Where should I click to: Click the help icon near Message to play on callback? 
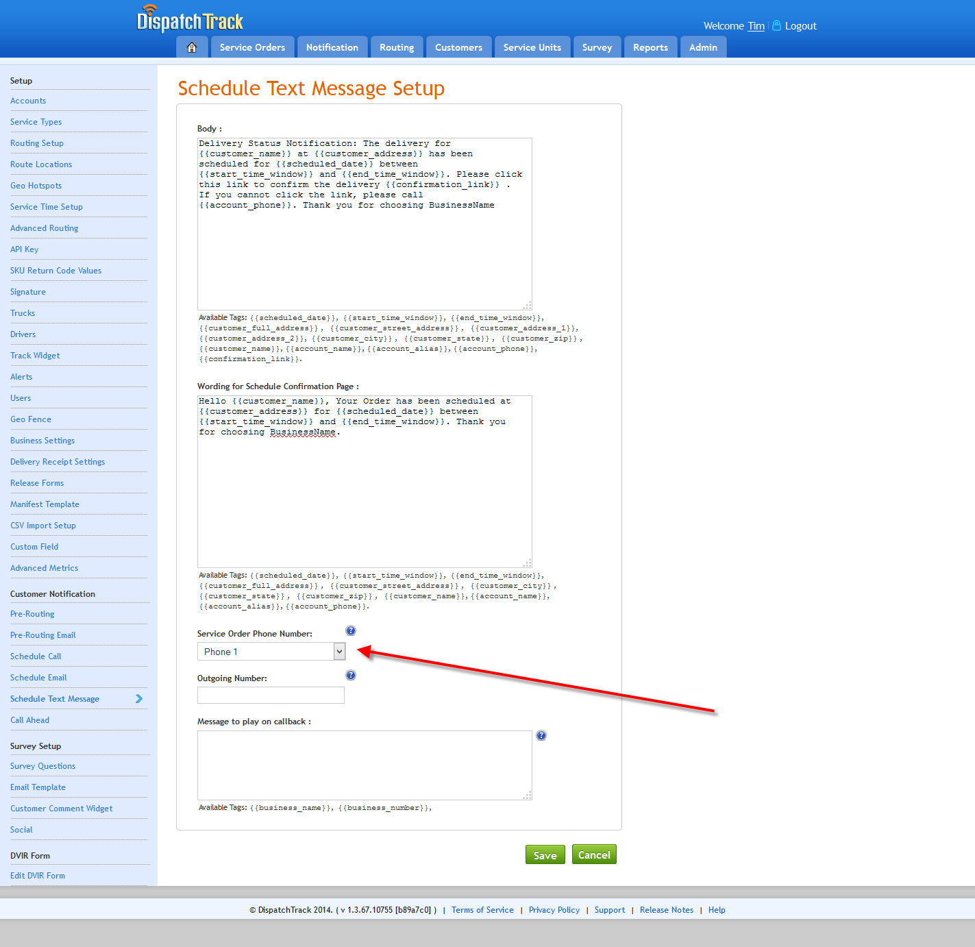click(x=541, y=735)
